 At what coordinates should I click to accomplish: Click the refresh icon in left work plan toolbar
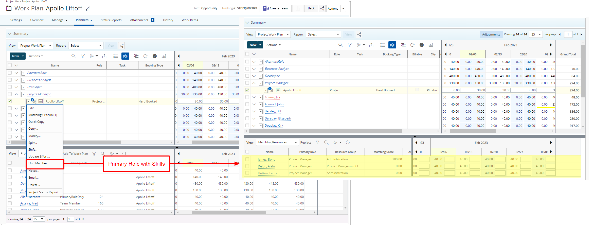pos(145,56)
